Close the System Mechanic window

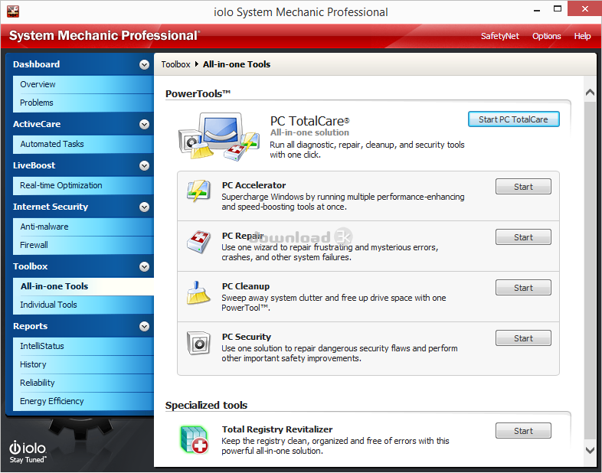(584, 9)
